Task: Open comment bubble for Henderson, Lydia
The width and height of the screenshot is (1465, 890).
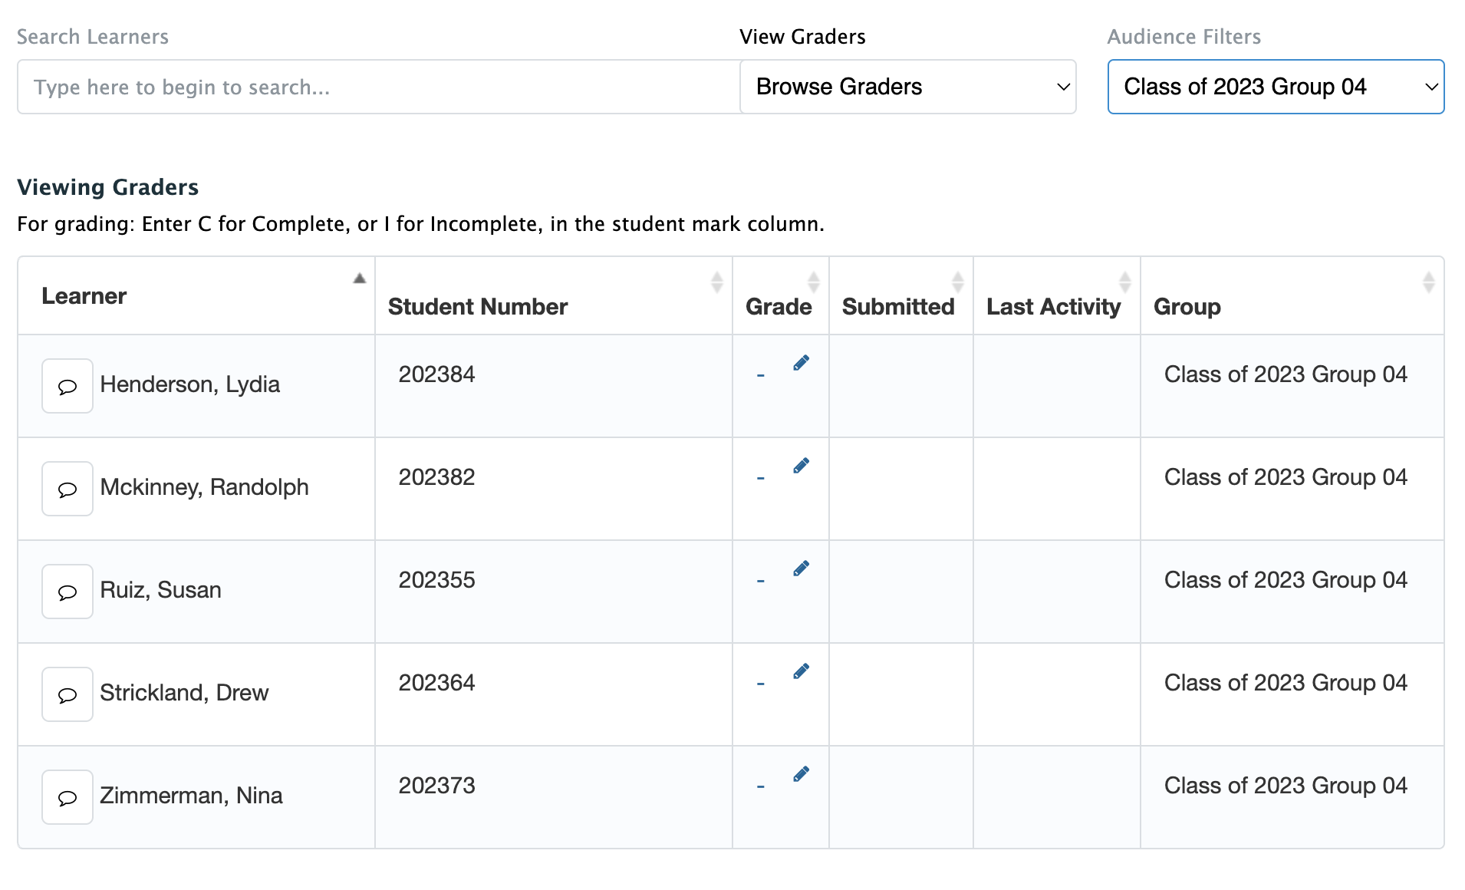Action: pyautogui.click(x=67, y=386)
